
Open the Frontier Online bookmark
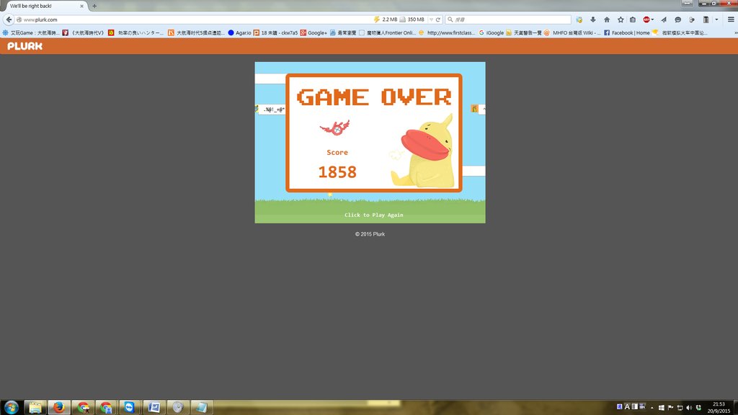[x=387, y=33]
